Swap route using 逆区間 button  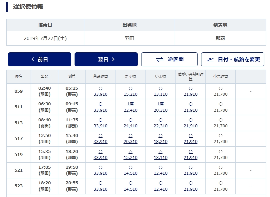tap(169, 59)
